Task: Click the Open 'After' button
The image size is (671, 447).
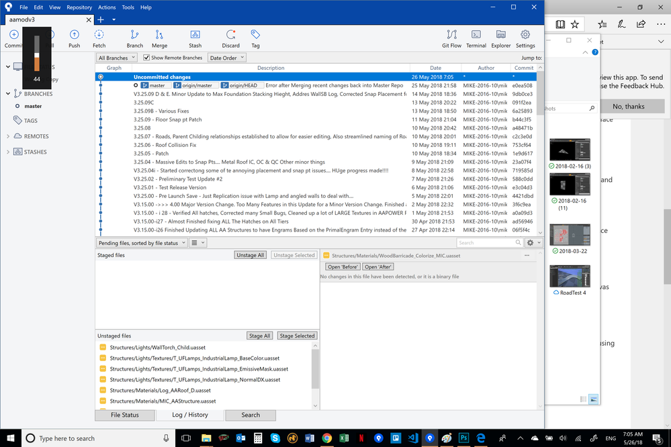Action: click(378, 266)
